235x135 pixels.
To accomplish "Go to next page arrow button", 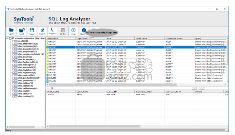I will [202, 88].
